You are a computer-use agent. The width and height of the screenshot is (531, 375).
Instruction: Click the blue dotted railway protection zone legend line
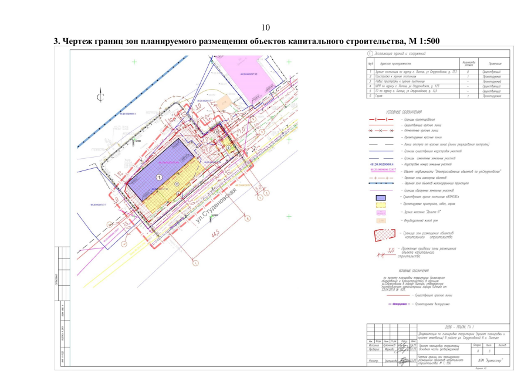380,184
